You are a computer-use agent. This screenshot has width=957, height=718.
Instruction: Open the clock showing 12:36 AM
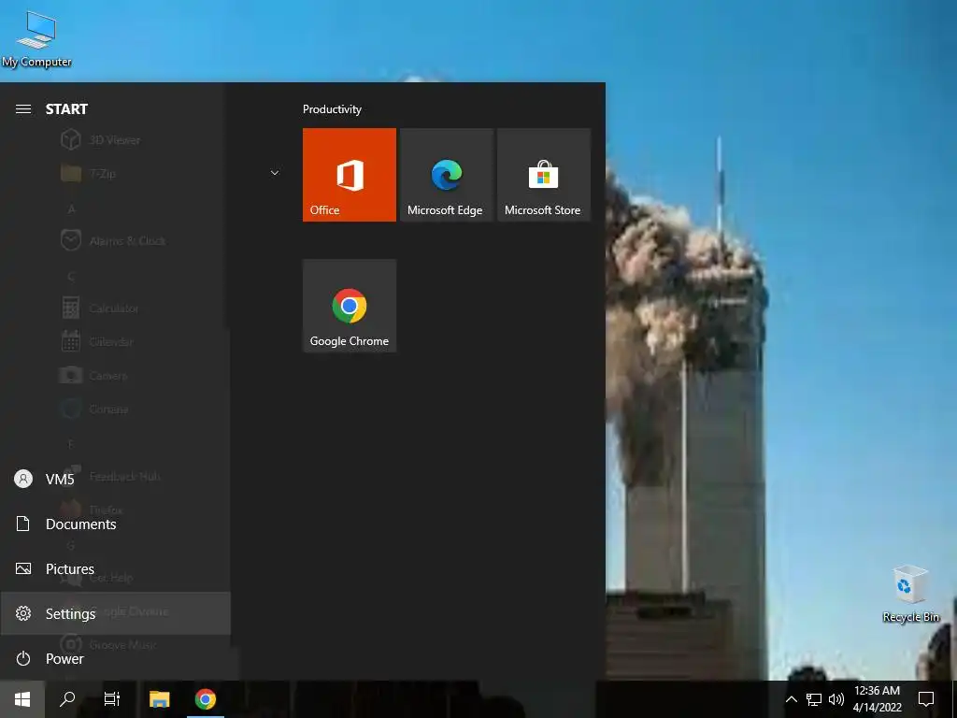click(x=877, y=699)
